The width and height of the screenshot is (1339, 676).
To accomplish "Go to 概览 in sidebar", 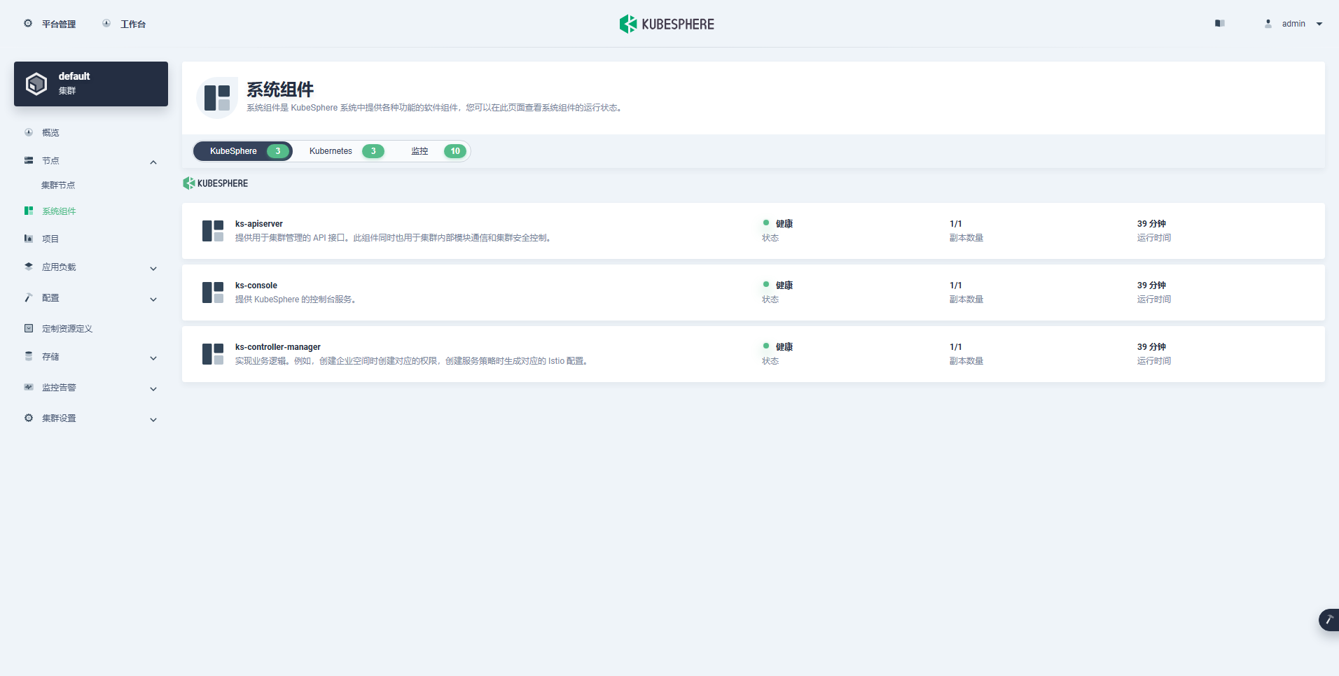I will click(x=50, y=132).
